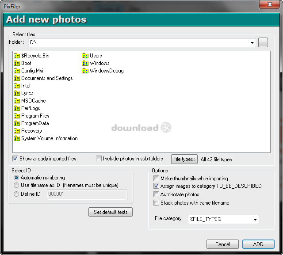Screen dimensions: 283x255
Task: Select Automatic numbering radio button
Action: [x=16, y=178]
